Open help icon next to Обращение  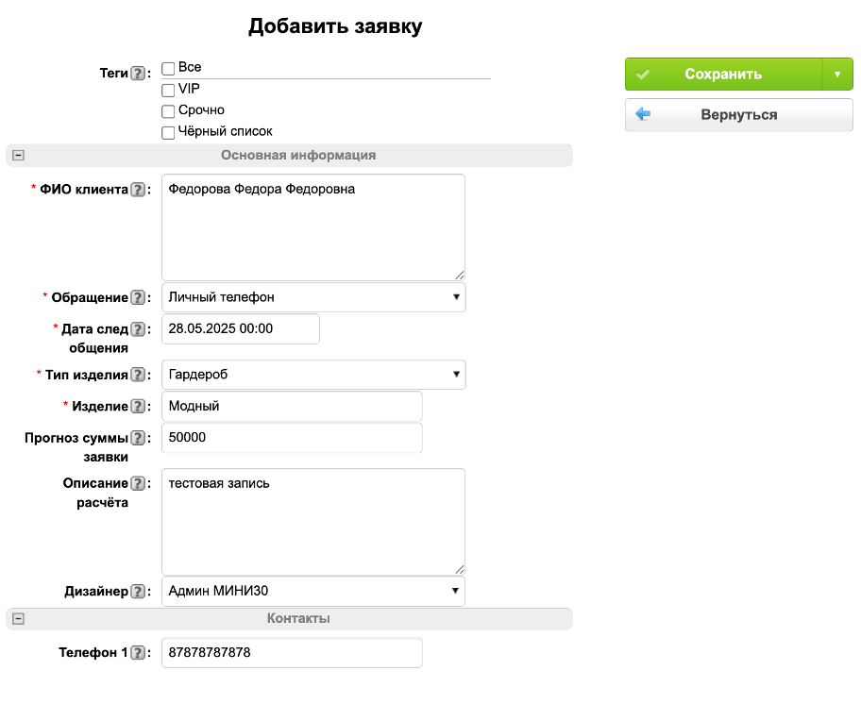tap(138, 298)
